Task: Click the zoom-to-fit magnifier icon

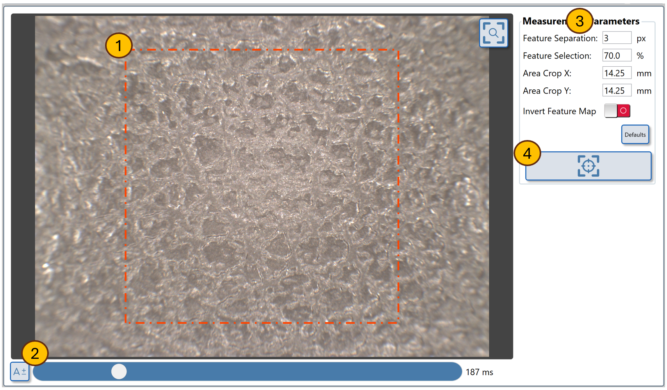Action: coord(493,33)
